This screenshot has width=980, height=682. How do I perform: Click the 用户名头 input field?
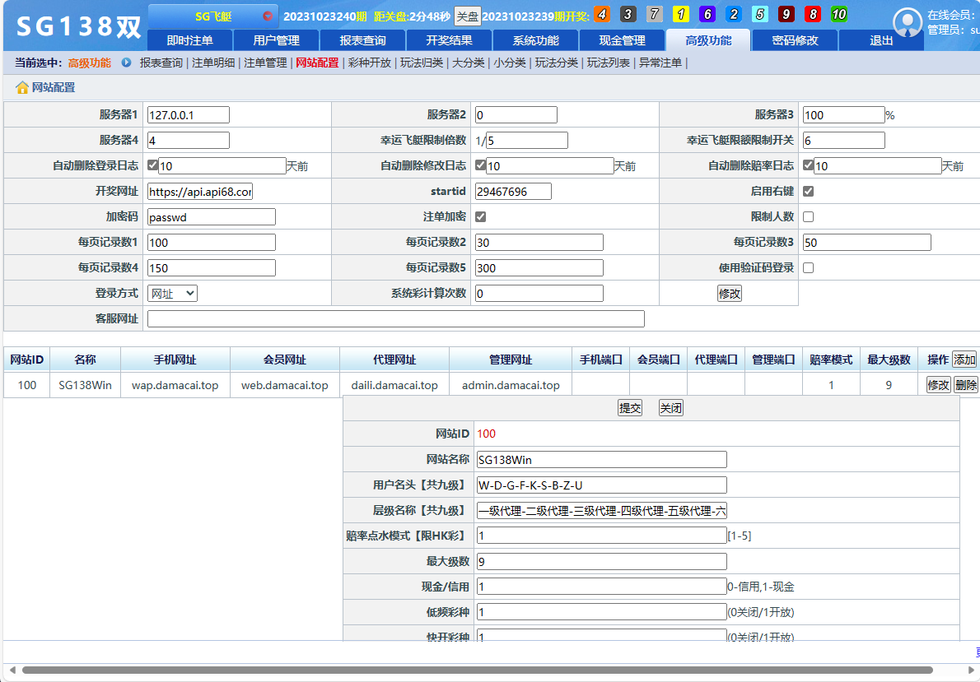click(601, 485)
